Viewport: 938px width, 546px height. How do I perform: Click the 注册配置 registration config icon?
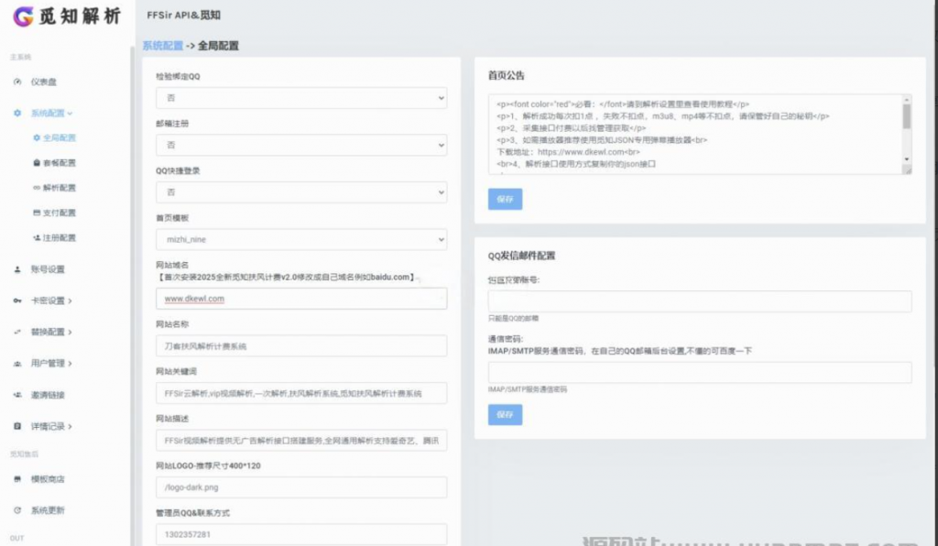(38, 237)
